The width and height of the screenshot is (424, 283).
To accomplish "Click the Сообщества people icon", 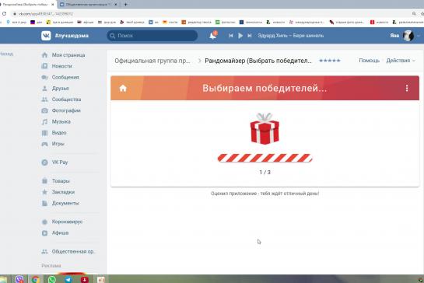I will (44, 100).
